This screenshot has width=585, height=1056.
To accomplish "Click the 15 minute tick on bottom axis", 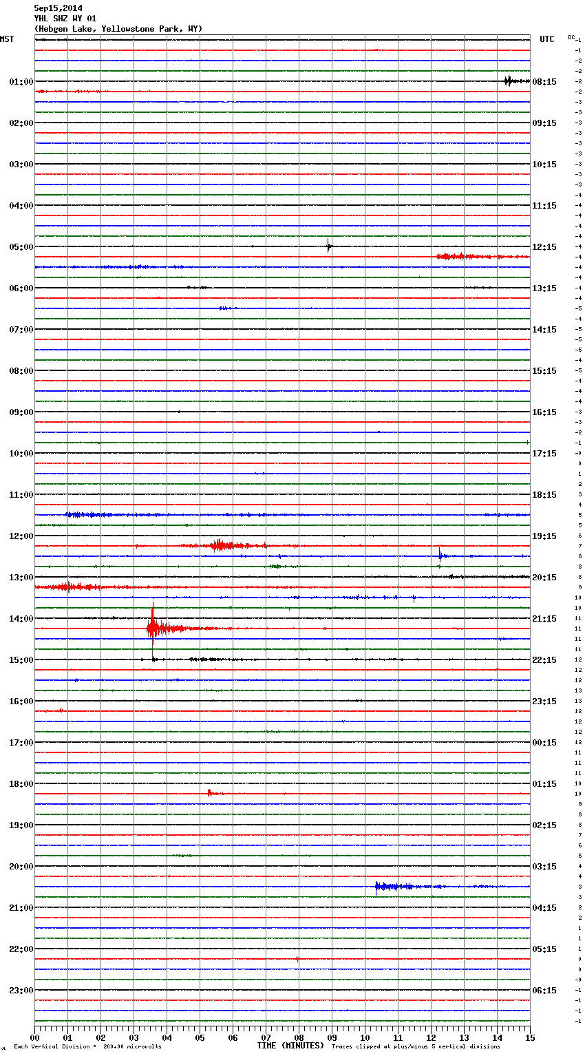I will coord(530,1037).
